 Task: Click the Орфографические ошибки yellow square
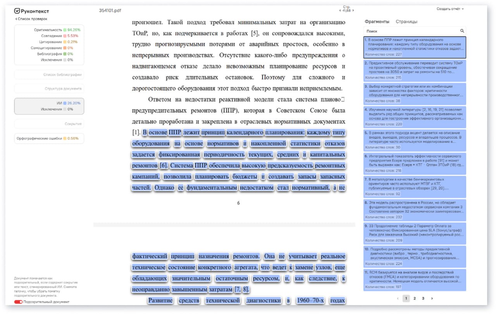click(x=65, y=138)
